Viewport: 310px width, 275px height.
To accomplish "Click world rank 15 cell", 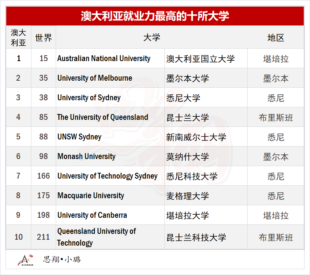I will (x=44, y=58).
